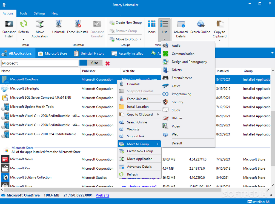
Task: Click the Uninstall trash bin icon
Action: pyautogui.click(x=58, y=24)
